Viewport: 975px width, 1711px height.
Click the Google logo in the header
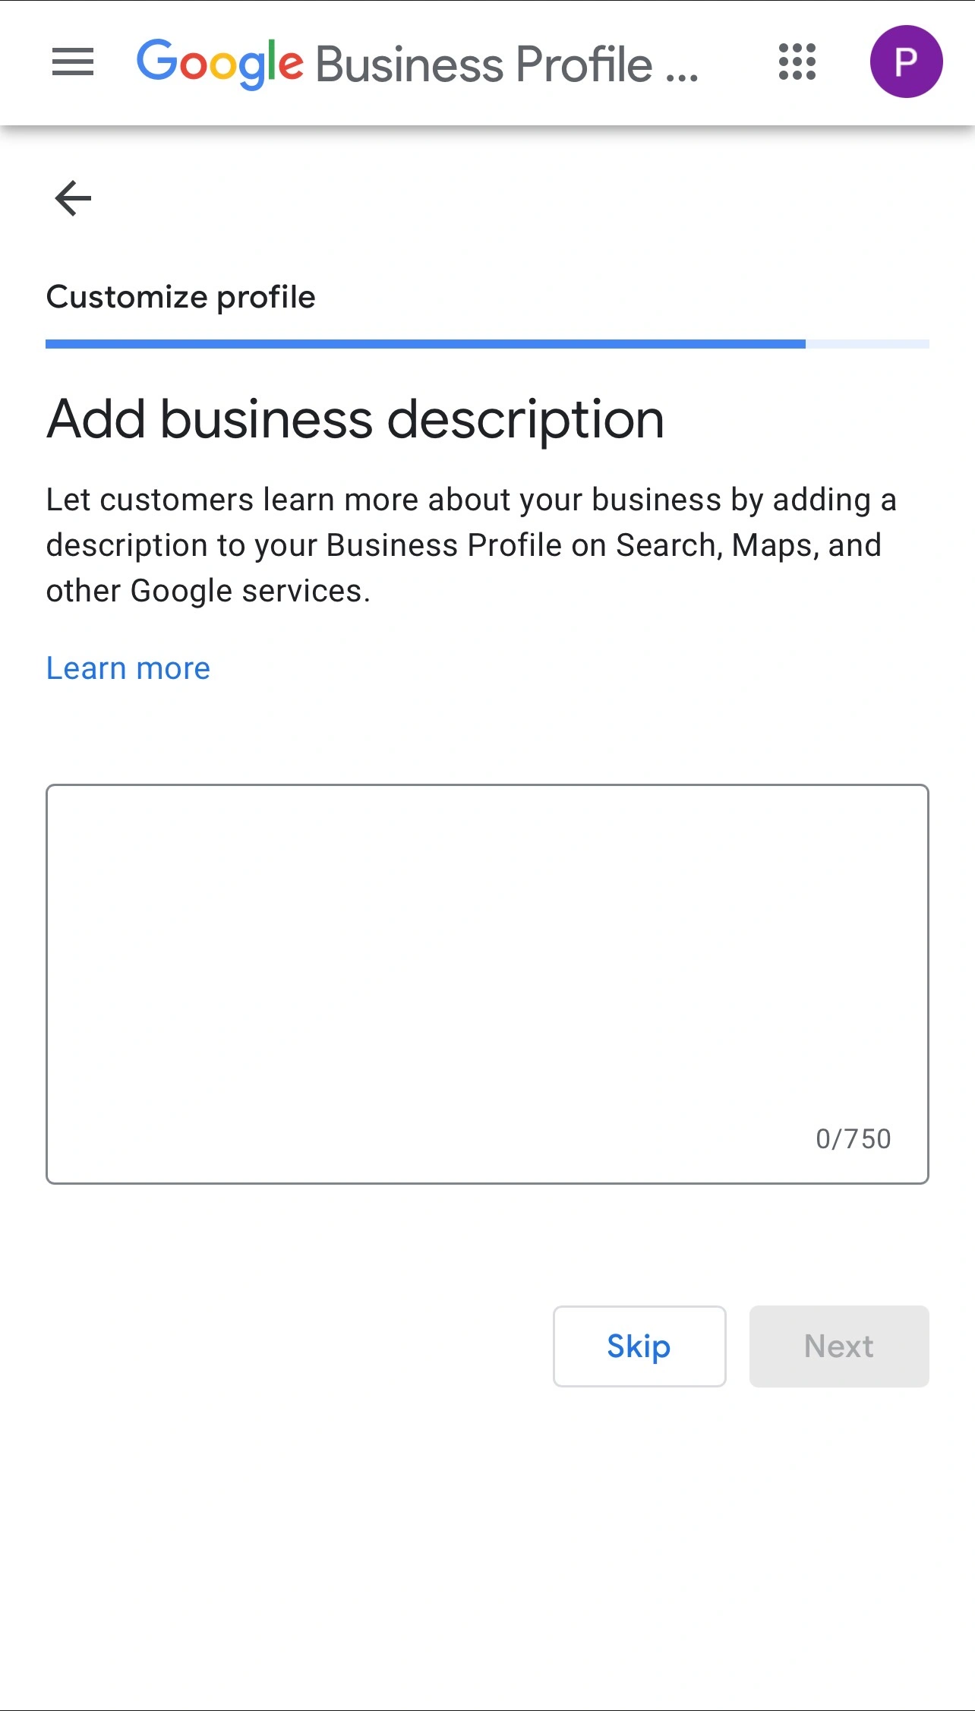coord(219,62)
